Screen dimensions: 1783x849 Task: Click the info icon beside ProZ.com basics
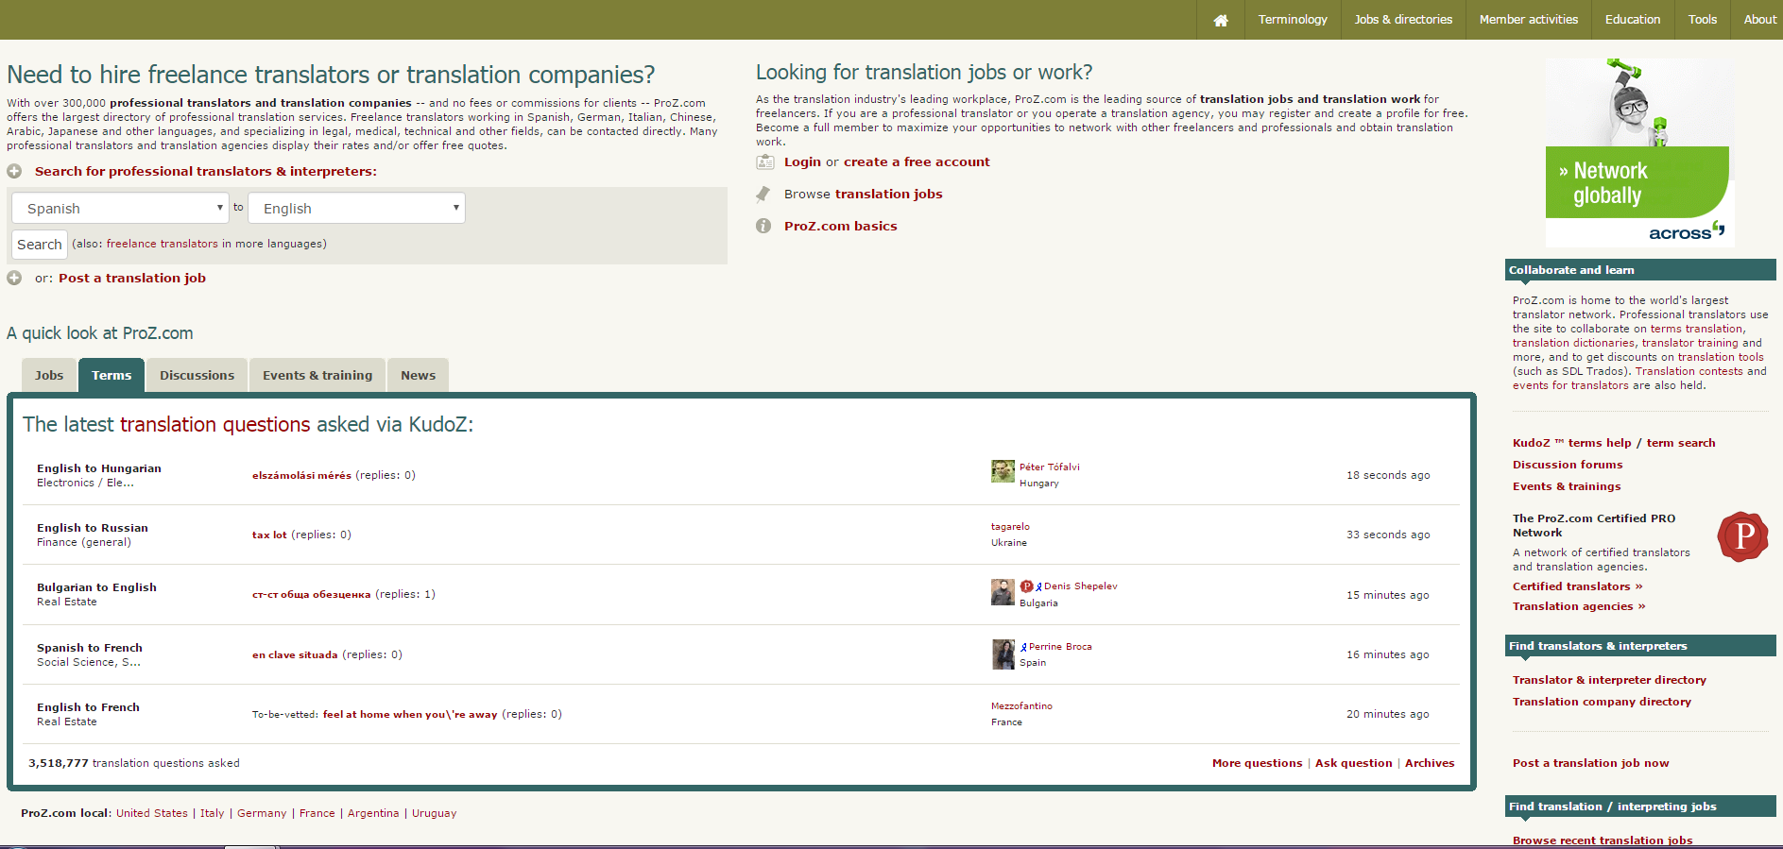point(763,226)
